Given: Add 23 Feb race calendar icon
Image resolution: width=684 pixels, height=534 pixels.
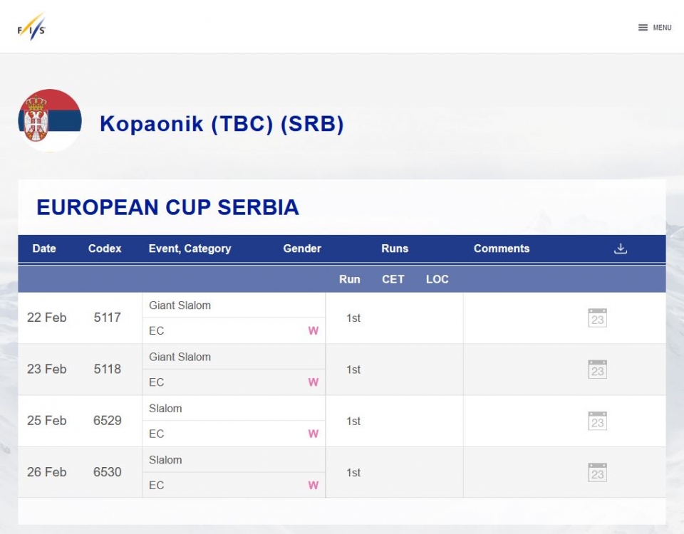Looking at the screenshot, I should point(597,370).
